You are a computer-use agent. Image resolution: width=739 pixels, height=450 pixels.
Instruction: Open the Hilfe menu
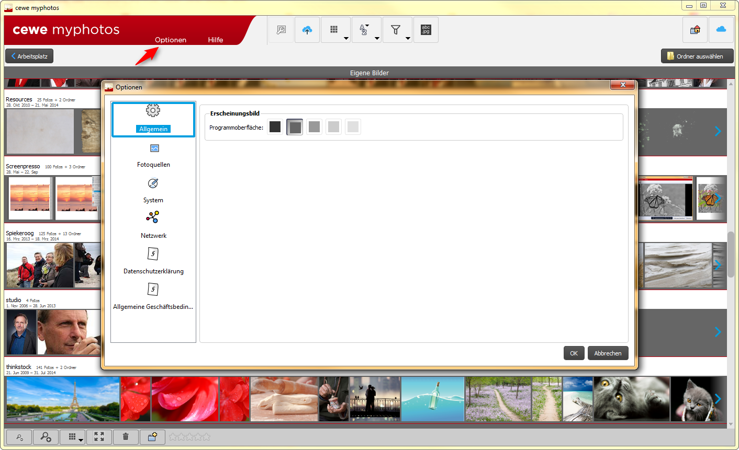pyautogui.click(x=216, y=40)
